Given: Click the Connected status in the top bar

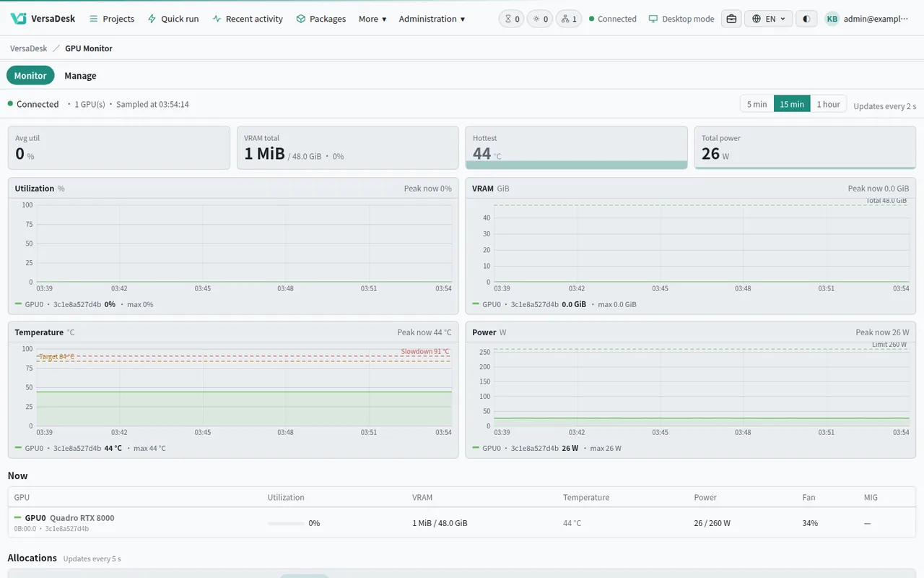Looking at the screenshot, I should (x=613, y=19).
